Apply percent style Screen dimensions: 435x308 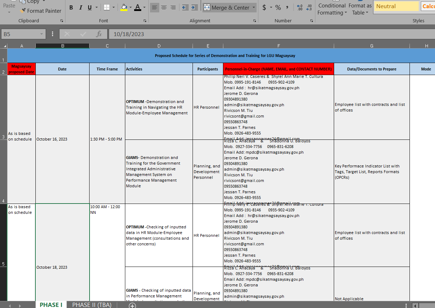278,7
